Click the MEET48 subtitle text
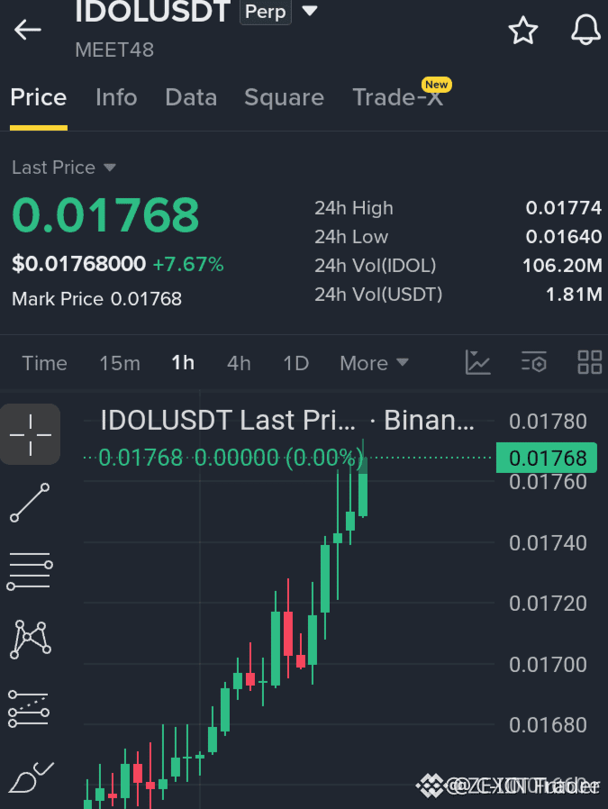This screenshot has width=608, height=809. click(114, 50)
